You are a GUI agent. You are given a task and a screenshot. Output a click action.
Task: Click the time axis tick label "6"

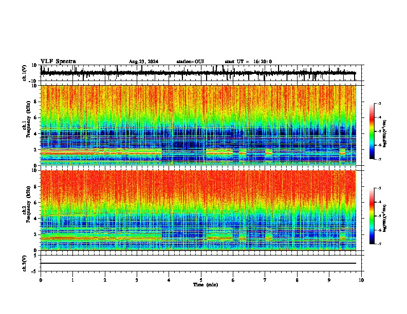[233, 280]
